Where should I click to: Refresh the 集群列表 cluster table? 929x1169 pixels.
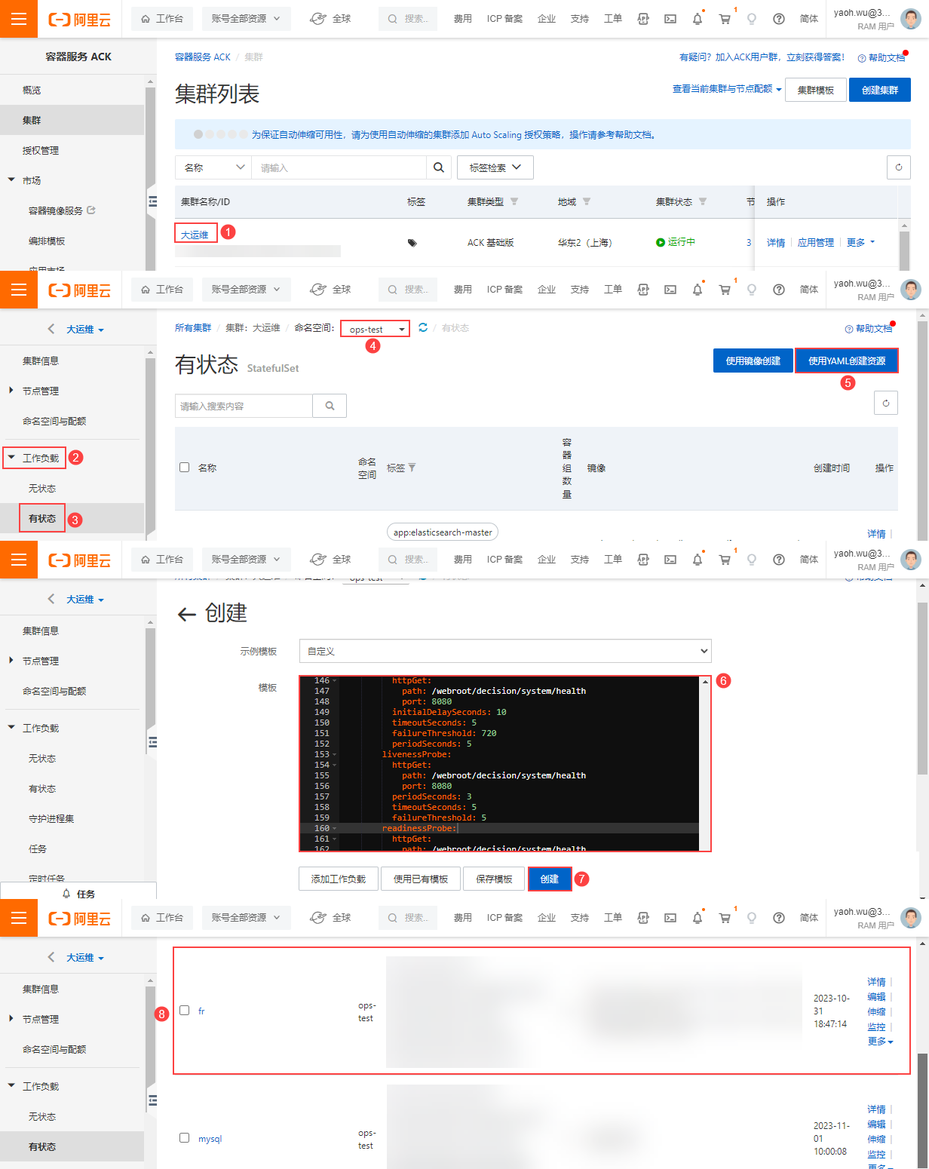pos(898,167)
